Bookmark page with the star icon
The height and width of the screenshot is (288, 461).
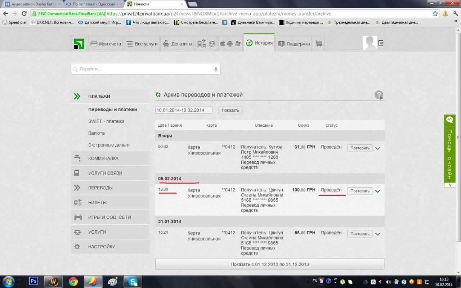[435, 14]
